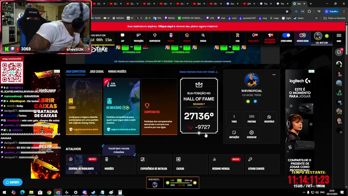
Task: Open notifications bell with 99 badge
Action: 254,38
